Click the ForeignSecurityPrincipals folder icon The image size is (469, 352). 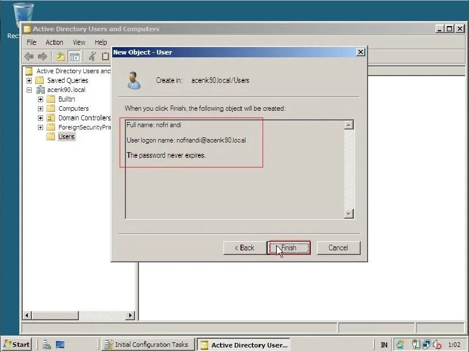pos(51,127)
